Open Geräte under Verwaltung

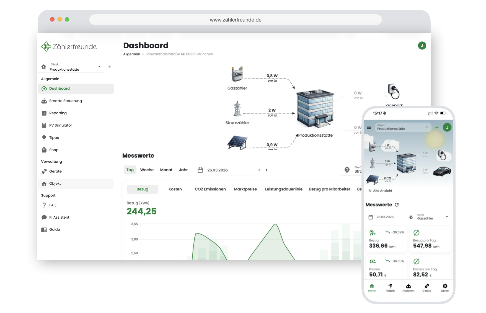click(55, 171)
